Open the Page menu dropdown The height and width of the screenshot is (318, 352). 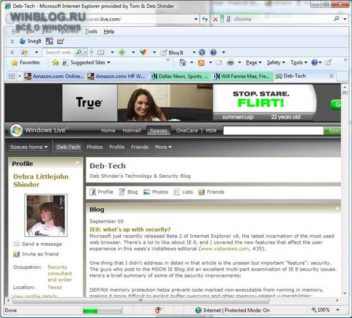click(x=254, y=63)
